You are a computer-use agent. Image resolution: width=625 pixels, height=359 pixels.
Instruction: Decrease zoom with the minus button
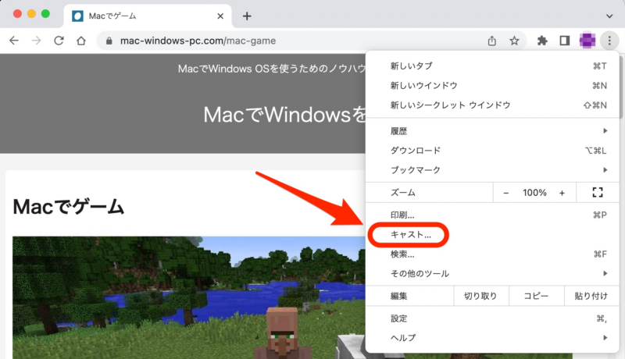(x=506, y=193)
